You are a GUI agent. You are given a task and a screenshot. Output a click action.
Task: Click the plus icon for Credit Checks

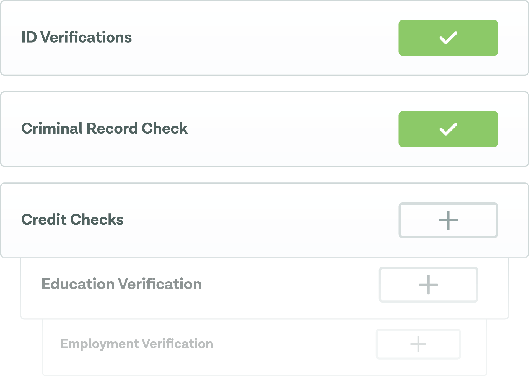[448, 220]
